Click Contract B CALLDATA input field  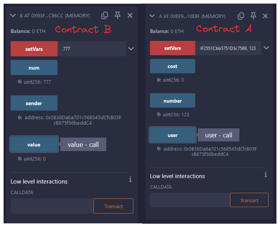[52, 206]
